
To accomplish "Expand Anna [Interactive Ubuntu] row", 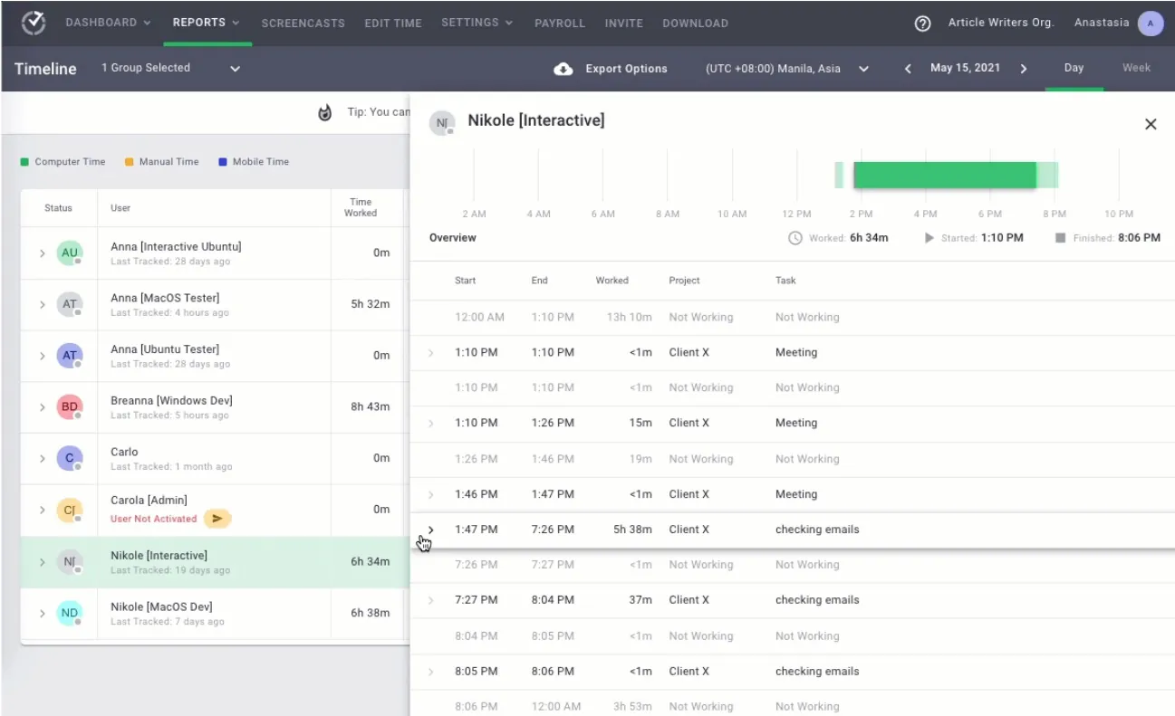I will tap(42, 253).
